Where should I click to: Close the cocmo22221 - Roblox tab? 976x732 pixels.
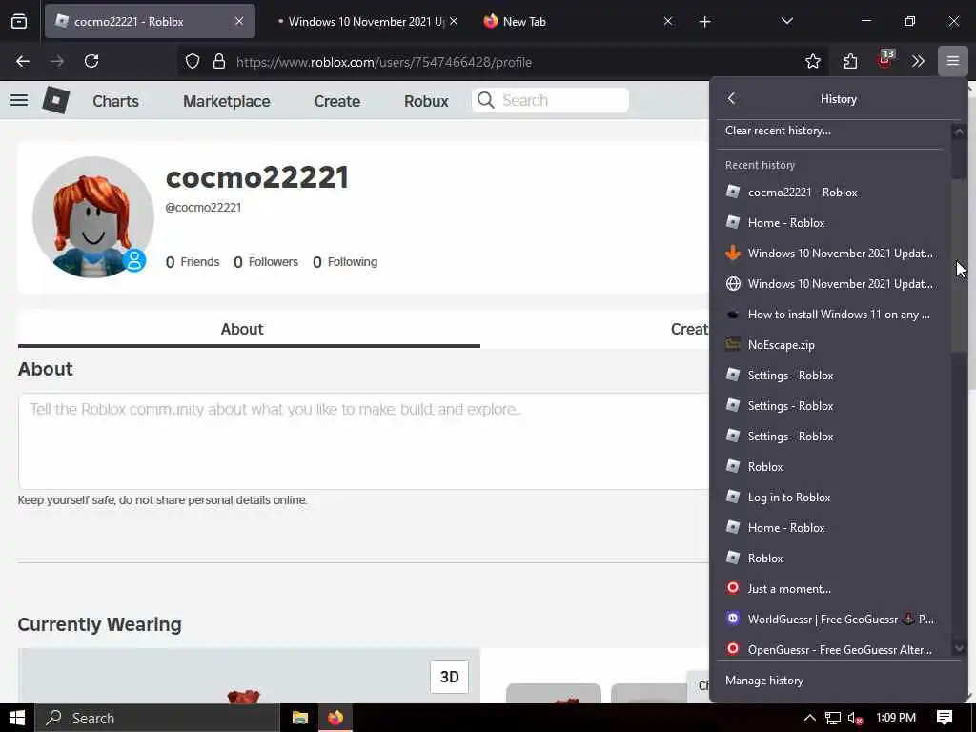[x=239, y=21]
